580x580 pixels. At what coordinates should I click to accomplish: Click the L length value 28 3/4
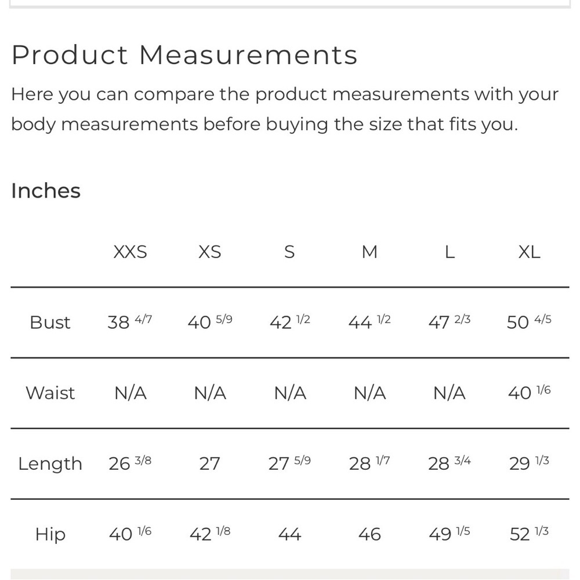[x=449, y=463]
